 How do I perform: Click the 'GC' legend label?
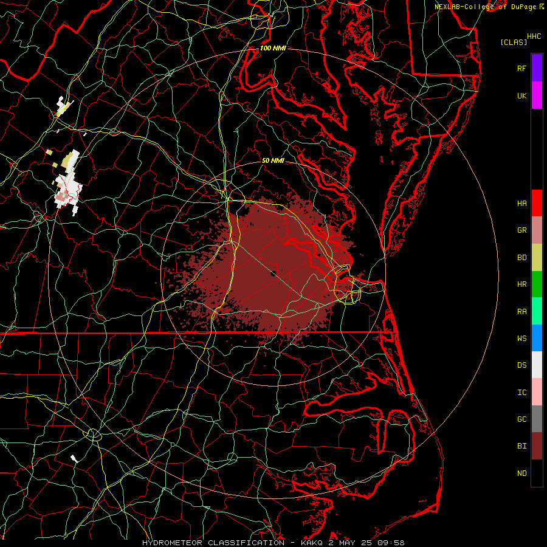(x=521, y=419)
